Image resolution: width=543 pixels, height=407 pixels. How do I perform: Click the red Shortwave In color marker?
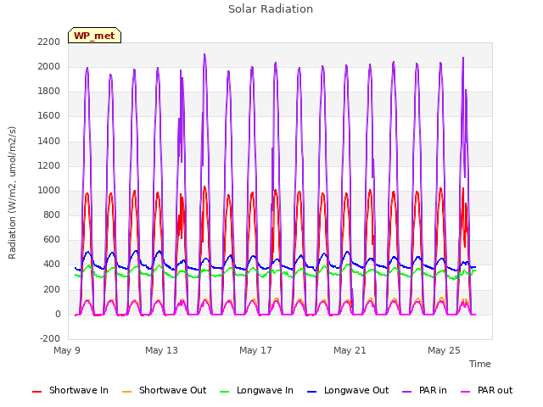tap(36, 392)
